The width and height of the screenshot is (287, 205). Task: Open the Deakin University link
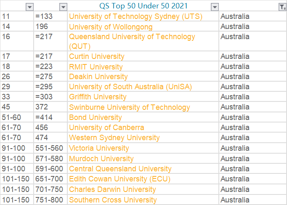pos(98,77)
